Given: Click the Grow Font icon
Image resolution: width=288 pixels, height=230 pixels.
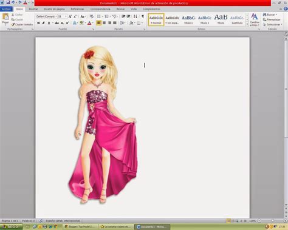Looking at the screenshot, I should 70,16.
